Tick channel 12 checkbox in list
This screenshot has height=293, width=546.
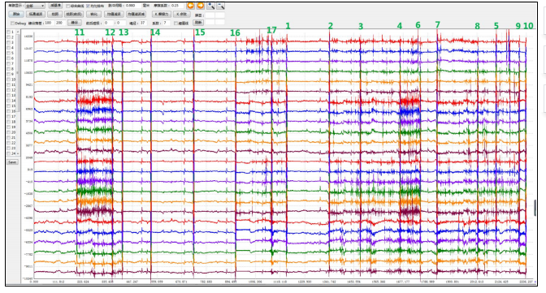(8, 90)
